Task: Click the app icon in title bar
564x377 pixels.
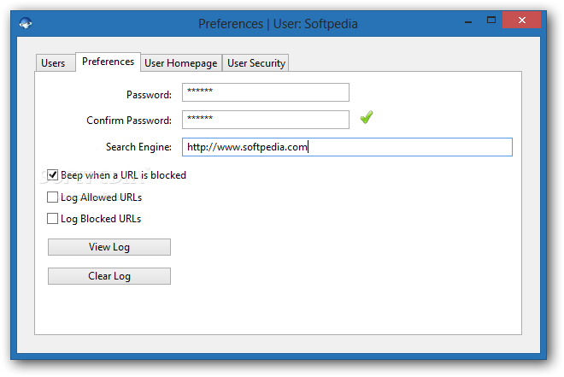Action: 25,23
